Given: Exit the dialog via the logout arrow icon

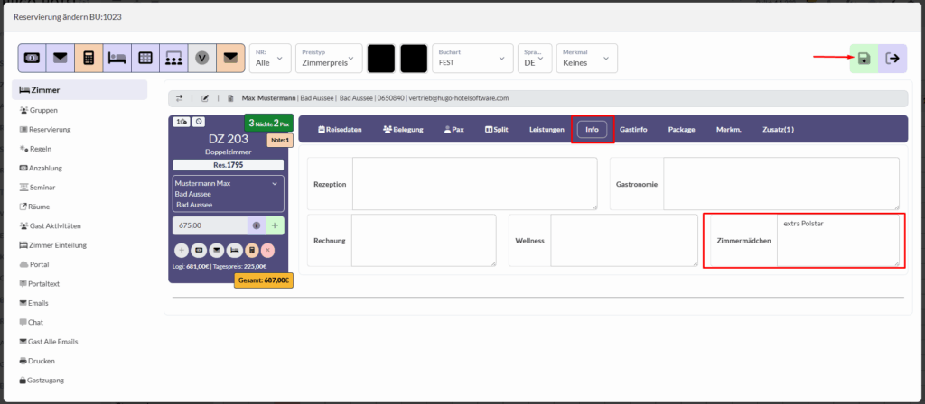Looking at the screenshot, I should click(892, 59).
